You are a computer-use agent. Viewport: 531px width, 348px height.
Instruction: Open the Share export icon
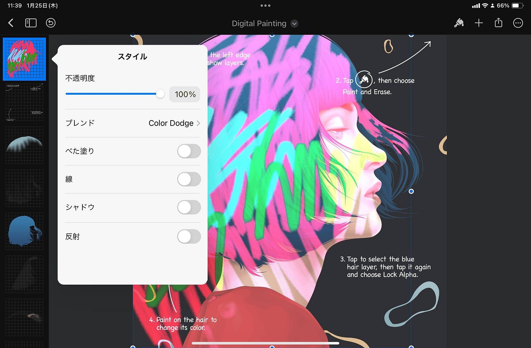pyautogui.click(x=499, y=23)
